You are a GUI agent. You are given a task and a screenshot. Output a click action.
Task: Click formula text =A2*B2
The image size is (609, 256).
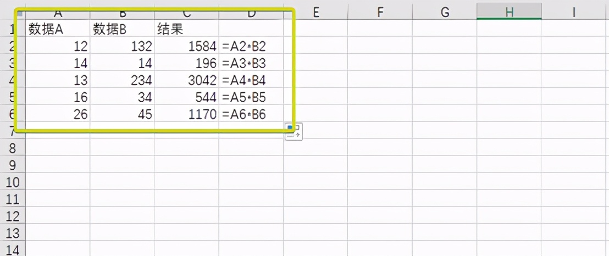pyautogui.click(x=244, y=47)
